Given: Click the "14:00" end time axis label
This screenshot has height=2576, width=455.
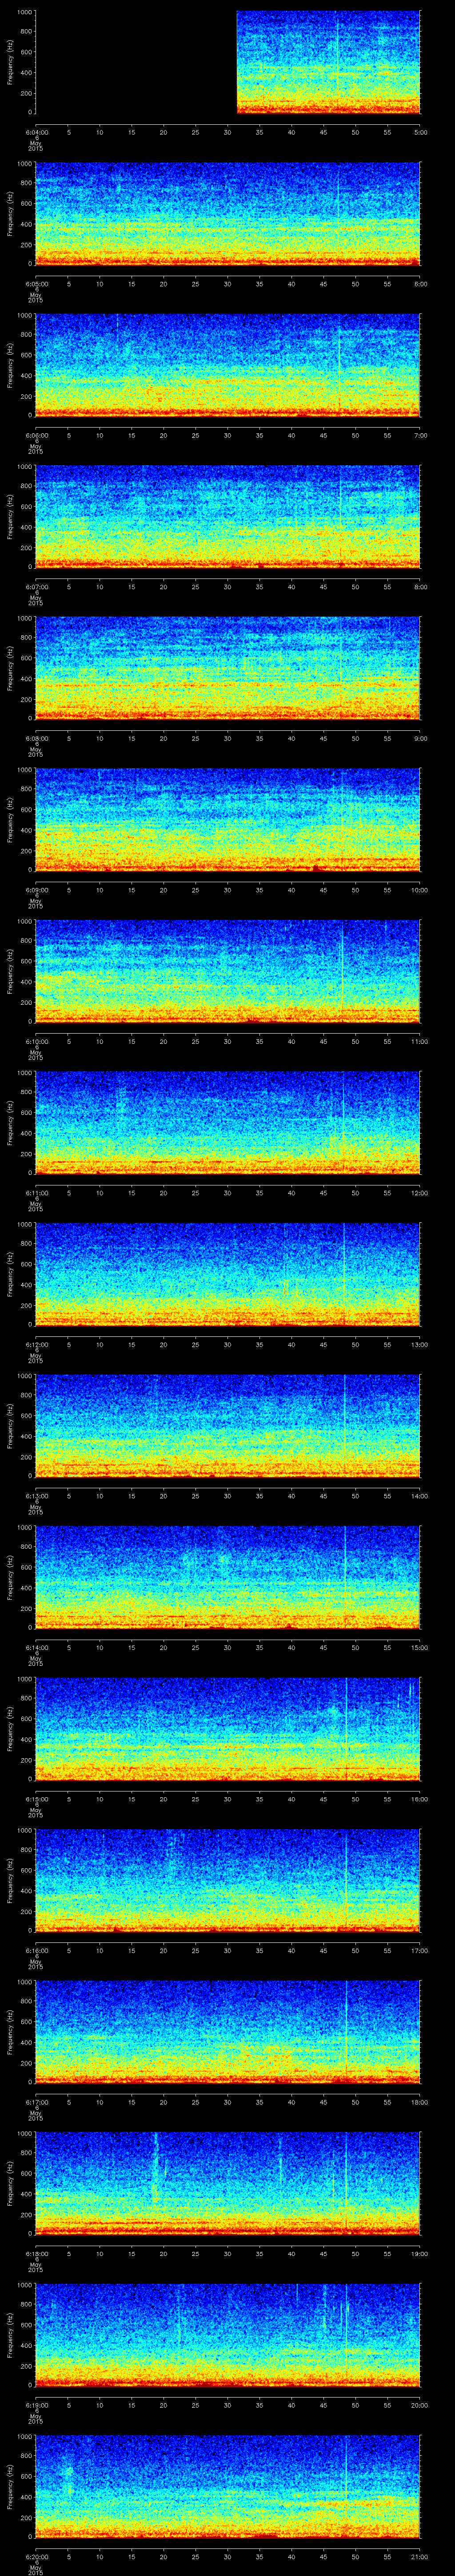Looking at the screenshot, I should point(419,1496).
